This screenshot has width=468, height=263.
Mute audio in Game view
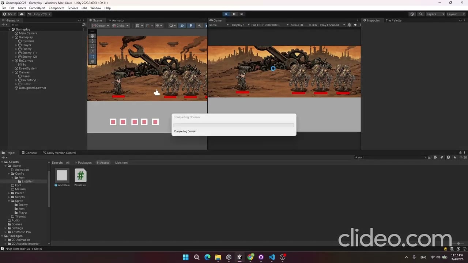click(355, 25)
